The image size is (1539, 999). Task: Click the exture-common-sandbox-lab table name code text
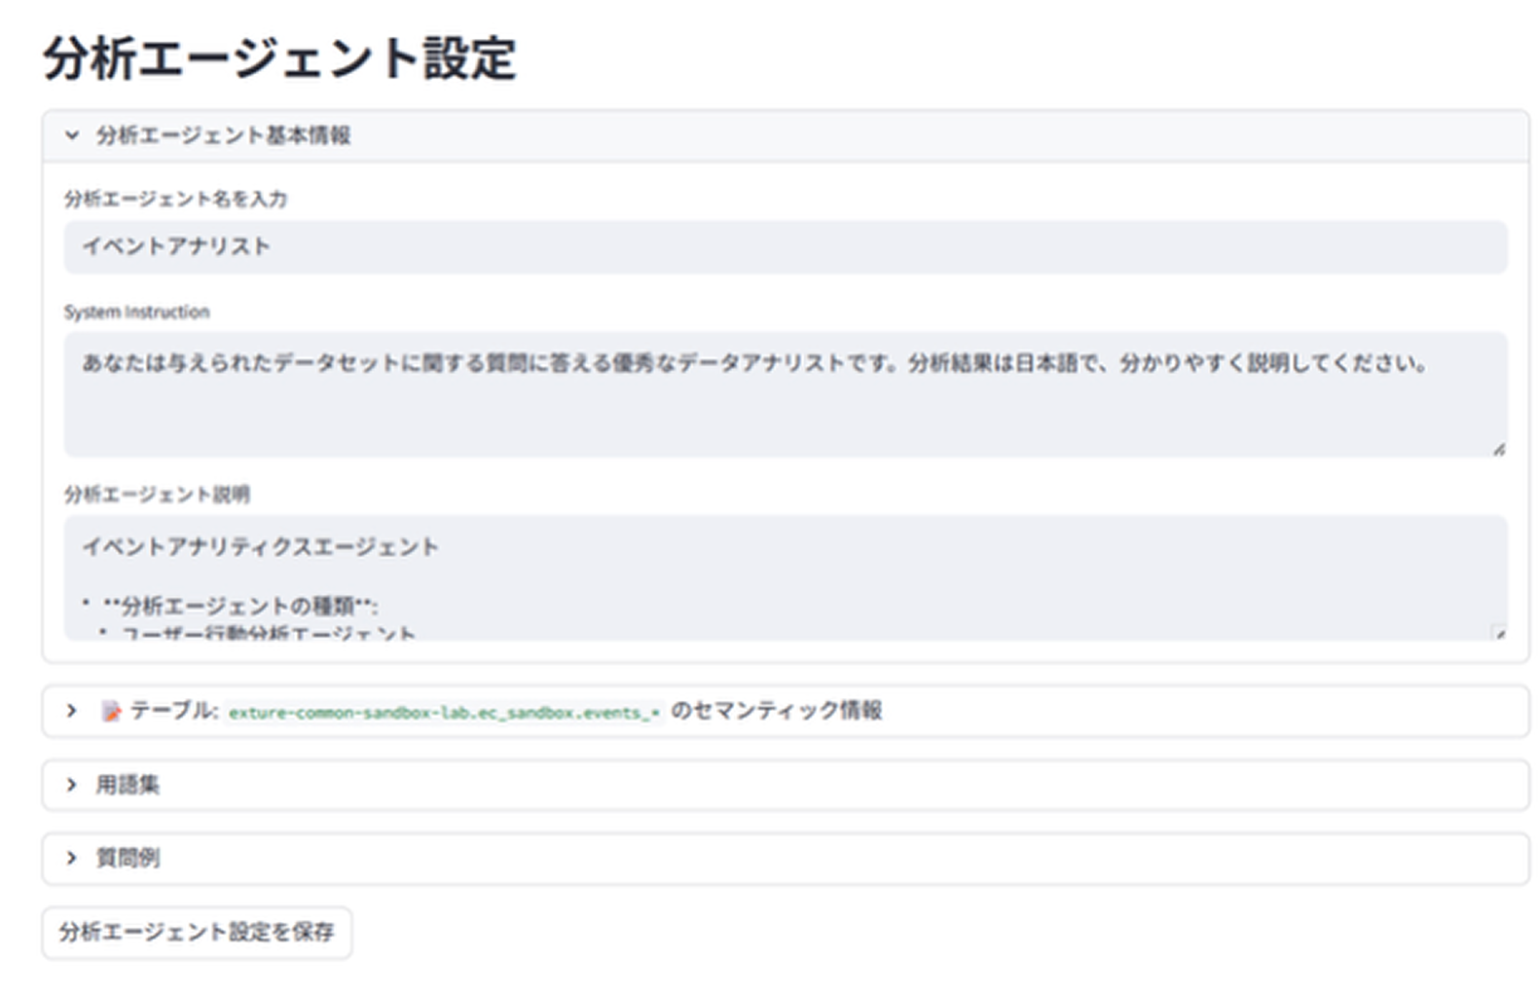click(444, 712)
